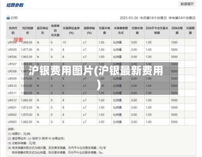
Task: Click note (3) 交割手续费: 元/张
Action: click(x=22, y=143)
